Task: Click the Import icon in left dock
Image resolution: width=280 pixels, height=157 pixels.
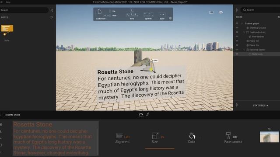Action: pyautogui.click(x=1, y=124)
